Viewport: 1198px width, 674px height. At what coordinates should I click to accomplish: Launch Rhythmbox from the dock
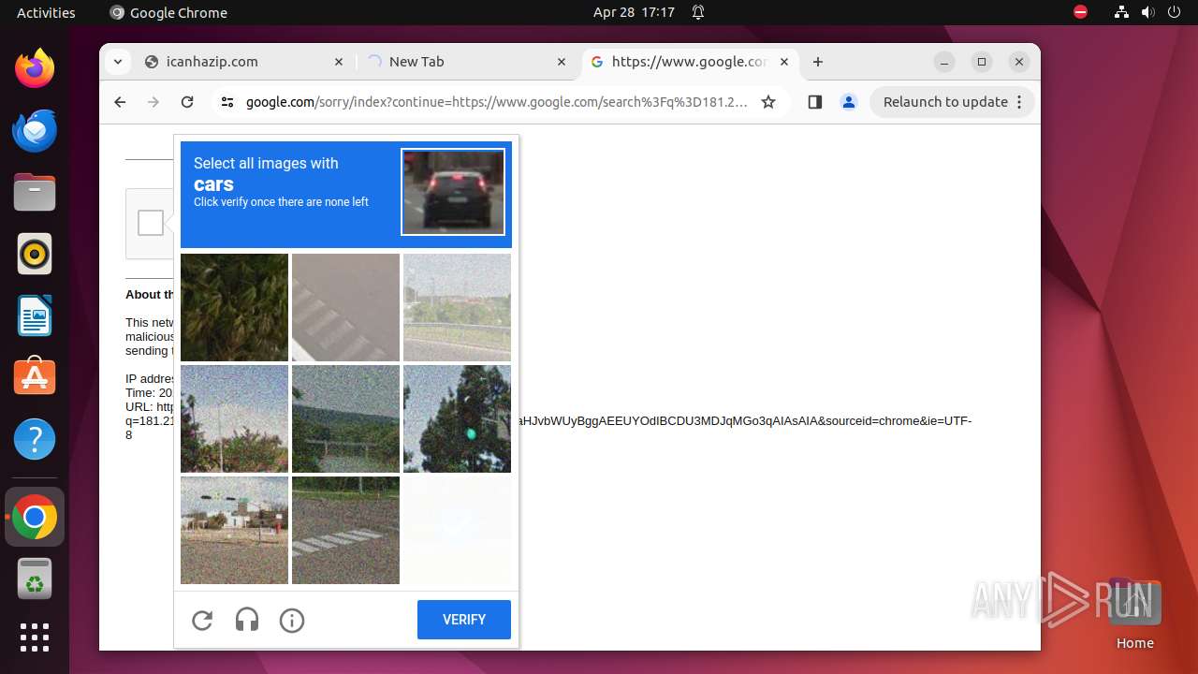[x=35, y=254]
